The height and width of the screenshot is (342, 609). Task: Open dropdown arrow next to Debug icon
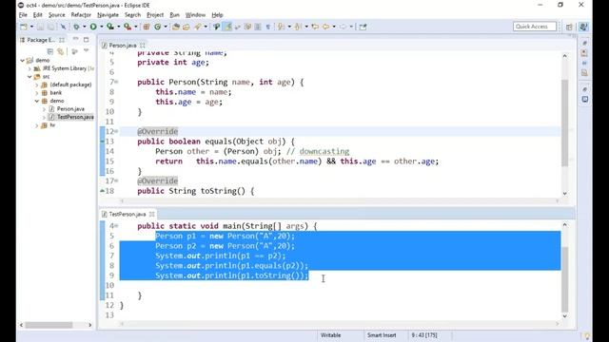(84, 27)
